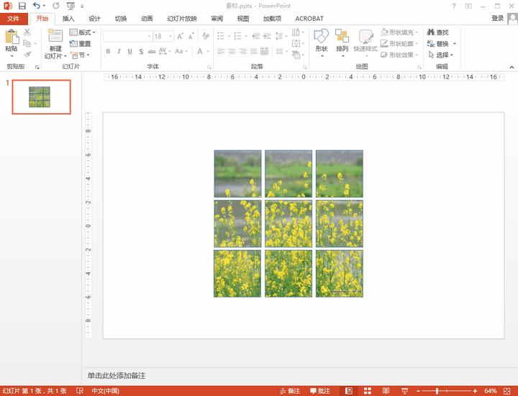518x396 pixels.
Task: Click the New Slide icon
Action: [x=55, y=36]
